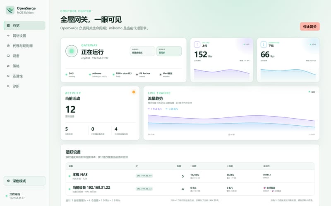The width and height of the screenshot is (331, 206).
Task: Click the 0 stat in activity card
Action: click(98, 131)
